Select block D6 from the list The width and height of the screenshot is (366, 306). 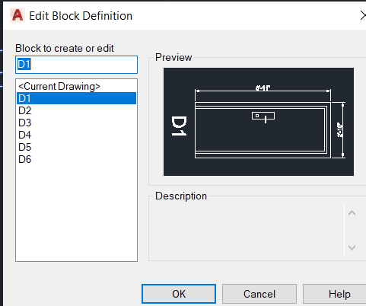coord(76,159)
